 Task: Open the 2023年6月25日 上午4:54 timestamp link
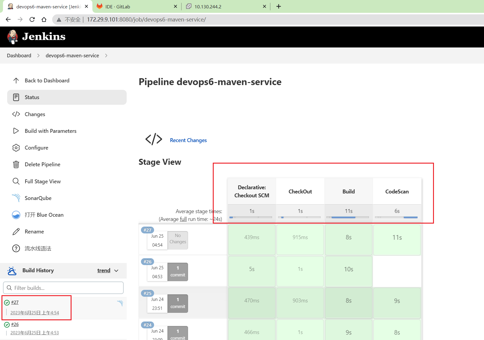[x=35, y=313]
